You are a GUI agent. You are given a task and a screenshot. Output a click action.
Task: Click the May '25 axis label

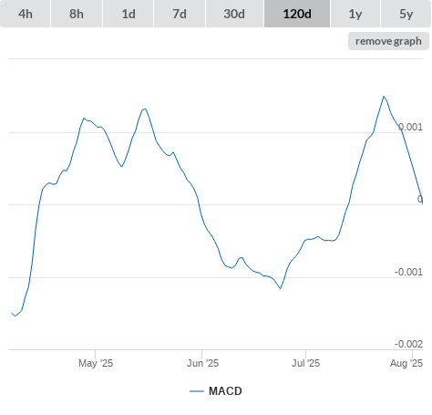point(96,363)
